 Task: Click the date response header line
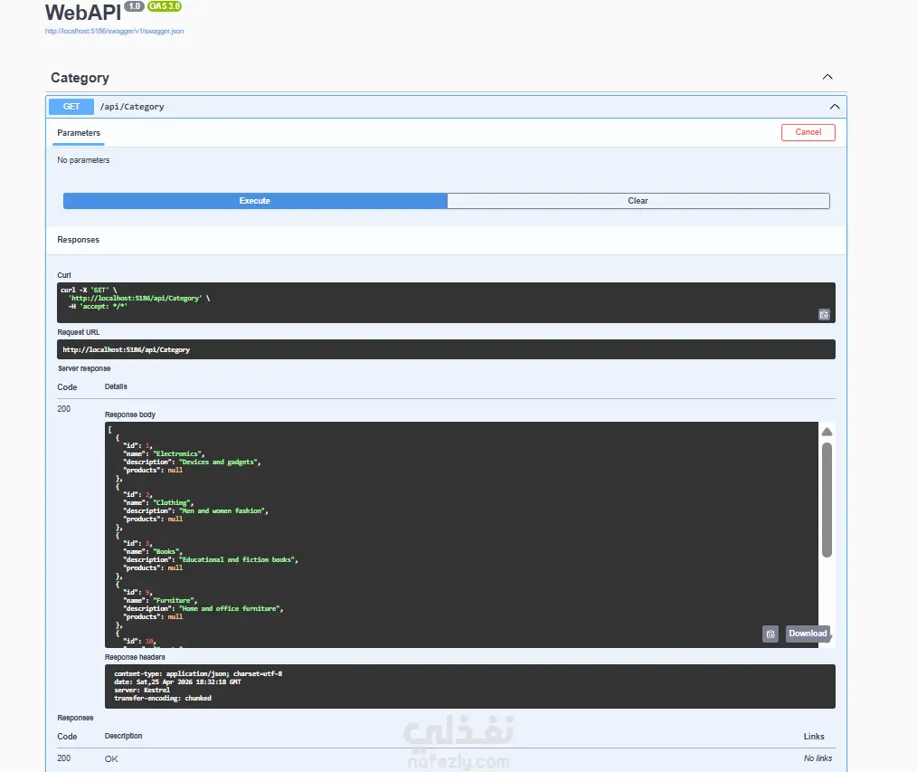[x=177, y=681]
